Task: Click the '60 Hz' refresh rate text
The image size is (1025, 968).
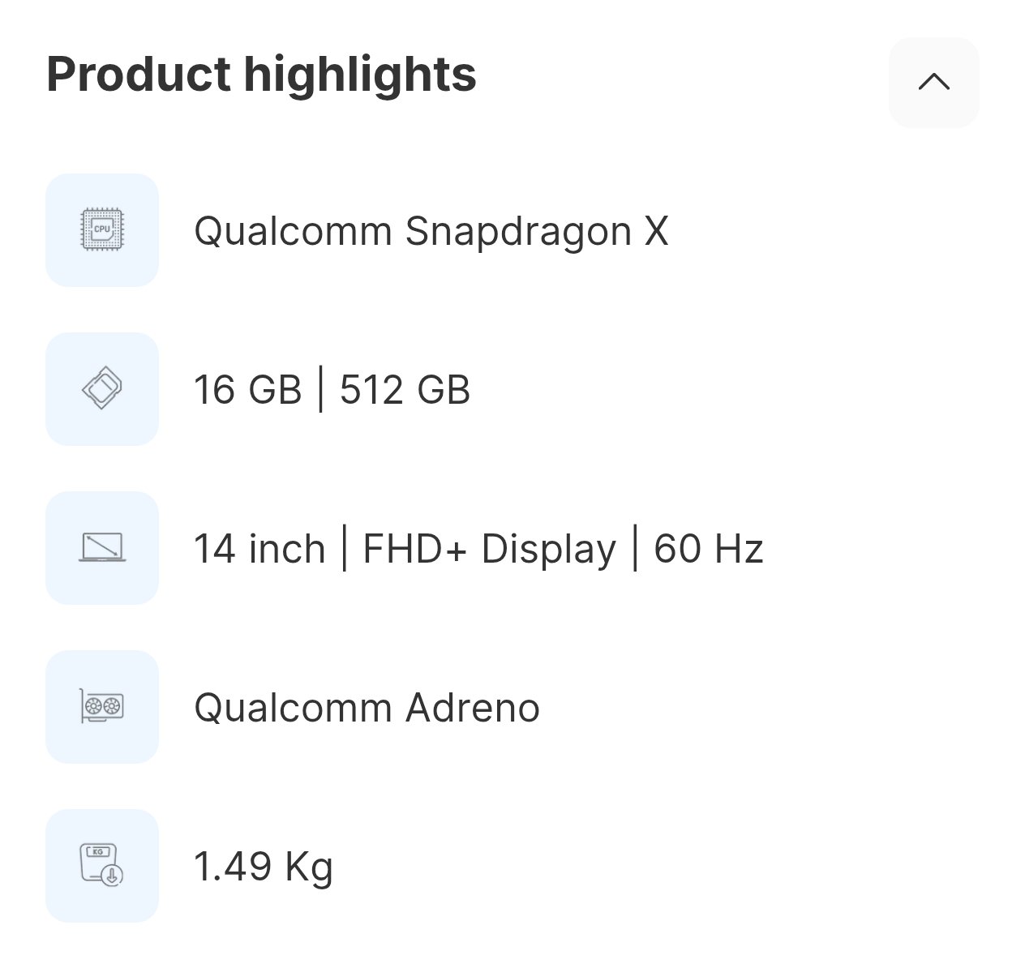Action: 709,549
